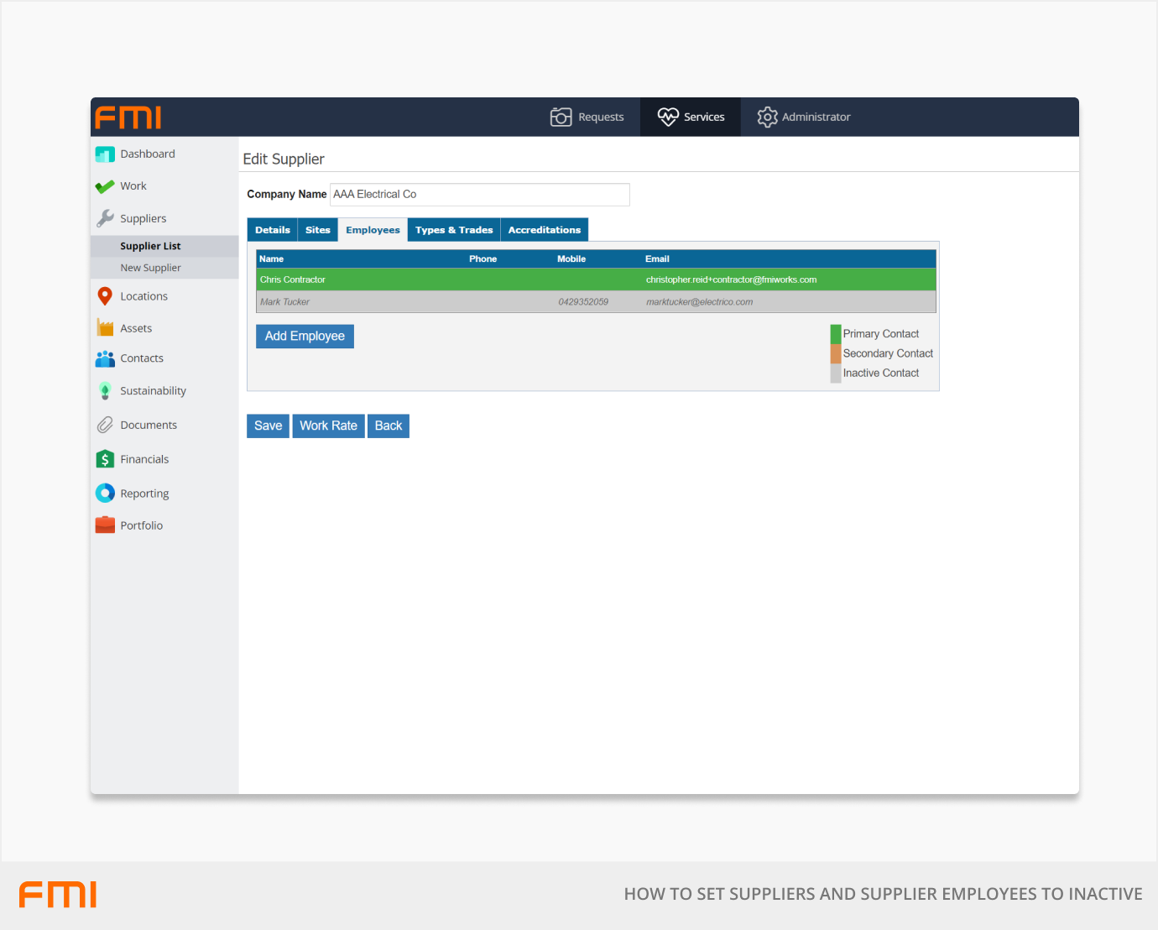Image resolution: width=1158 pixels, height=930 pixels.
Task: Click the Dashboard chart icon in sidebar
Action: 105,154
